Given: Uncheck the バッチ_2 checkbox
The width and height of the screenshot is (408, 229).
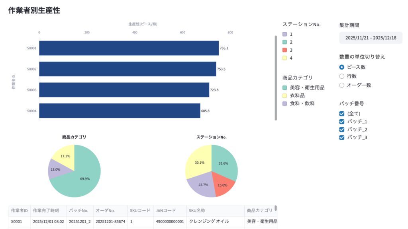Looking at the screenshot, I should 341,130.
